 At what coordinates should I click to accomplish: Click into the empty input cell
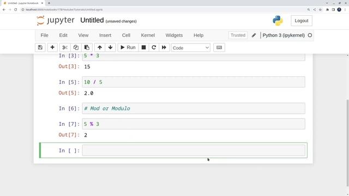[x=194, y=150]
